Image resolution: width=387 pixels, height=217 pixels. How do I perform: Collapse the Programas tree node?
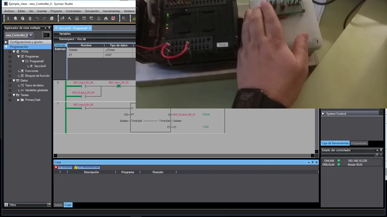[18, 56]
